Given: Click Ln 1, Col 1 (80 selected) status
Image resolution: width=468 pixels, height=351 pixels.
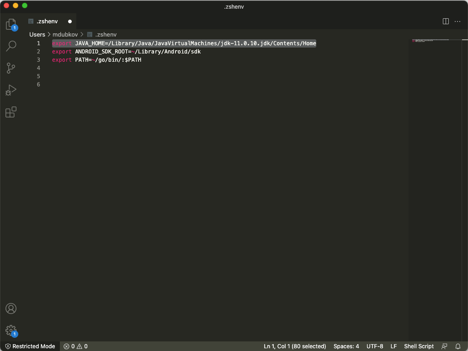Looking at the screenshot, I should coord(295,346).
